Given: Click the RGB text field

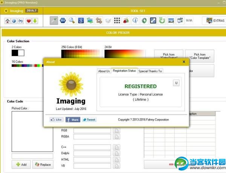Looking at the screenshot, I should (x=92, y=130).
